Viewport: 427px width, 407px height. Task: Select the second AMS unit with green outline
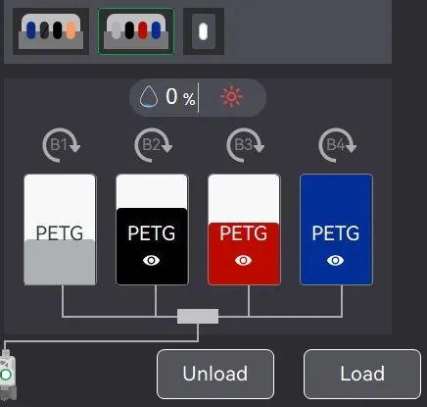pos(136,31)
